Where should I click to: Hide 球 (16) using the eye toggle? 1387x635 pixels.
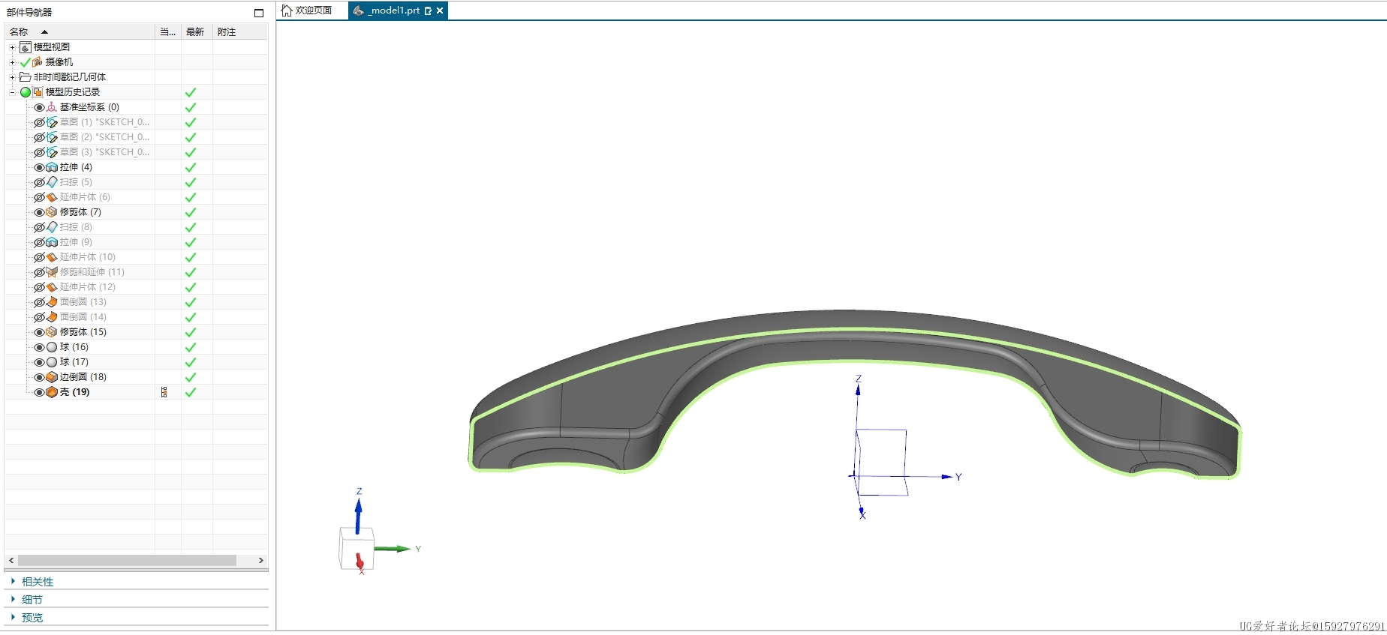point(39,347)
